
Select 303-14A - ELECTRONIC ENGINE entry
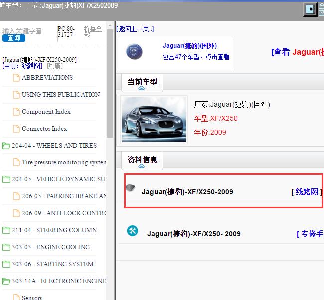click(x=59, y=281)
